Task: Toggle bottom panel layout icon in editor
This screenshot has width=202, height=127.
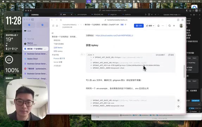Action: tap(190, 11)
